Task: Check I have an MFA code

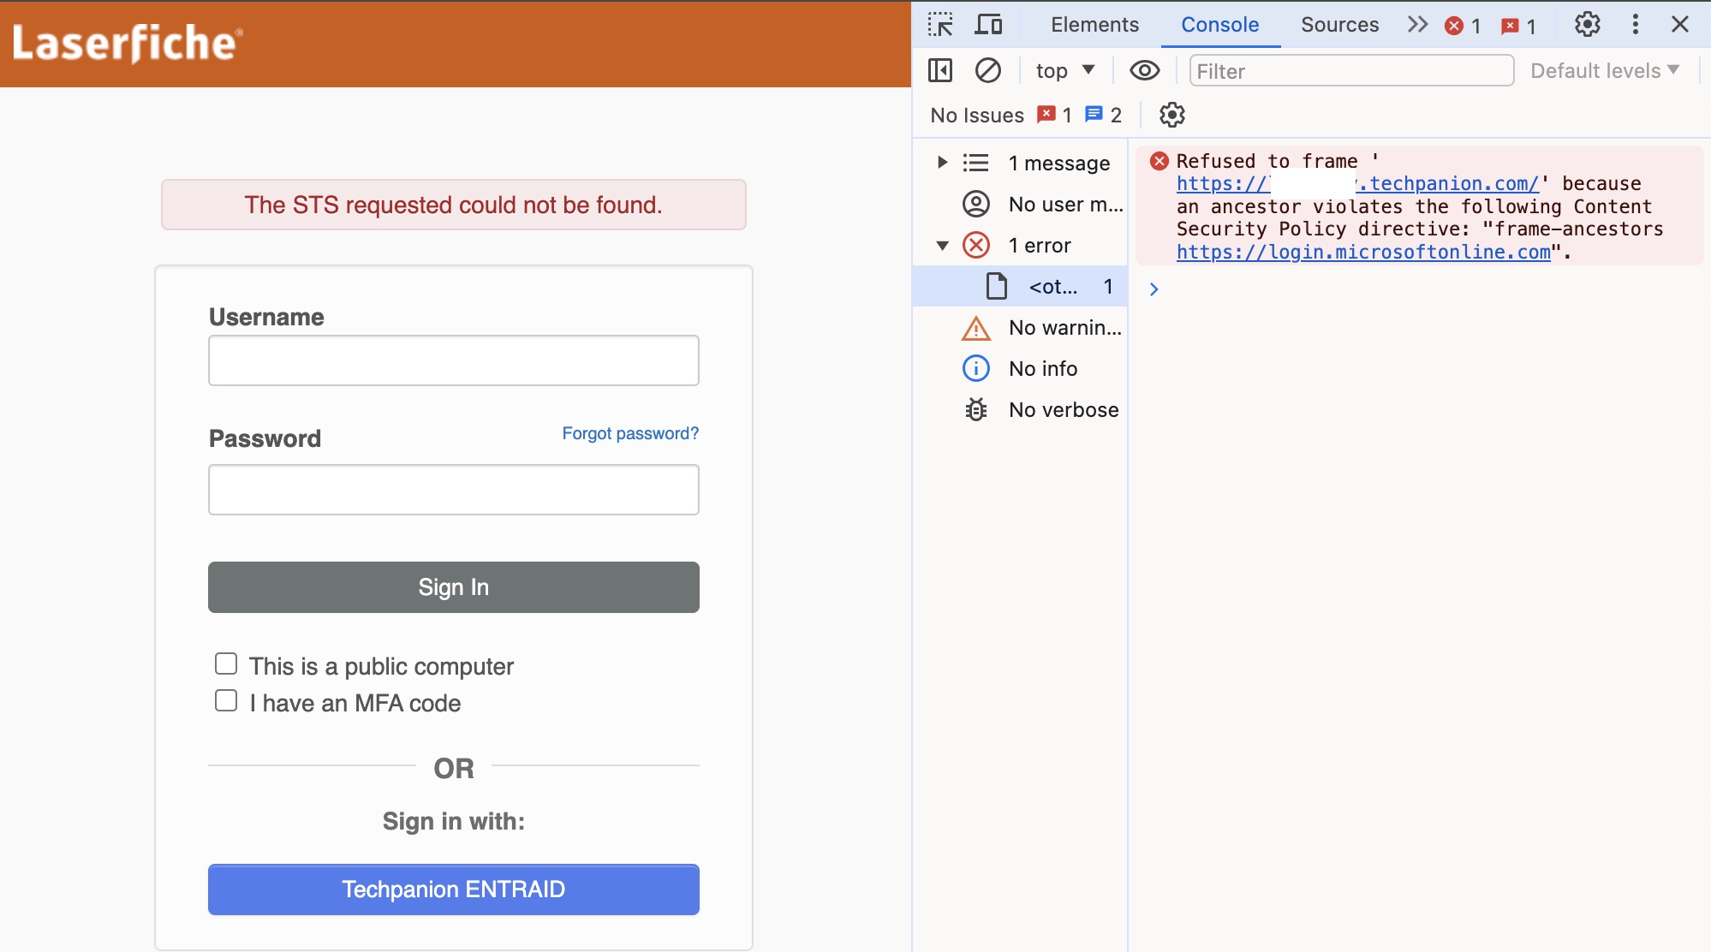Action: pyautogui.click(x=226, y=700)
